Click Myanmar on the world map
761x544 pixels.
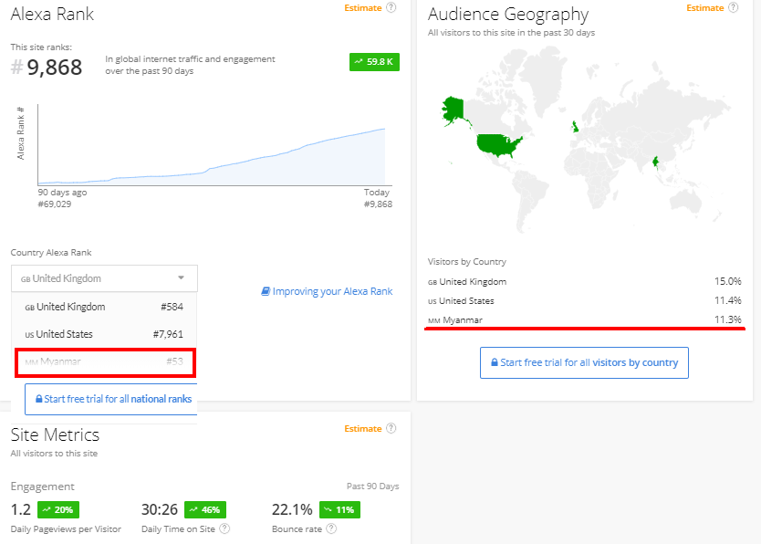click(x=656, y=162)
